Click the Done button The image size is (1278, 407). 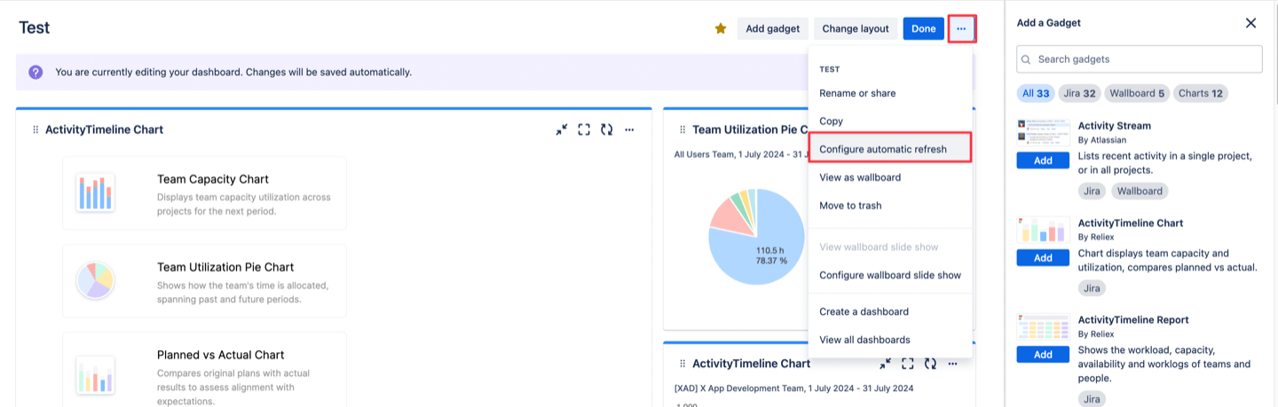[923, 28]
